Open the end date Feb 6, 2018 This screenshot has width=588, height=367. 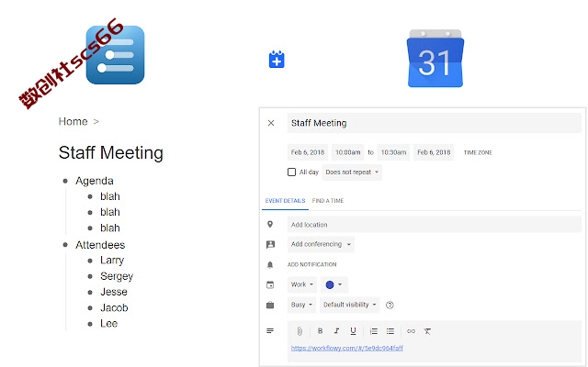[x=434, y=152]
